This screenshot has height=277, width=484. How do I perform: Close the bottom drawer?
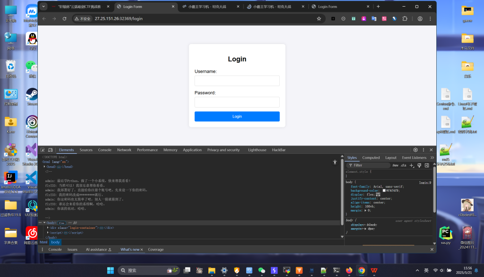432,250
